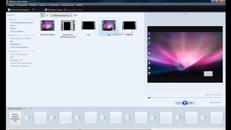Toggle the Tasks pane show/hide button
This screenshot has height=130, width=231.
click(43, 15)
